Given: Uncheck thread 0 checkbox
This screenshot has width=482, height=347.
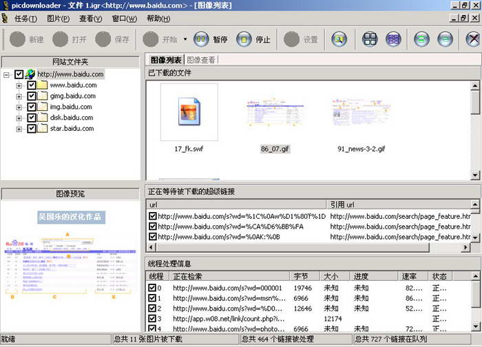Looking at the screenshot, I should click(x=152, y=288).
